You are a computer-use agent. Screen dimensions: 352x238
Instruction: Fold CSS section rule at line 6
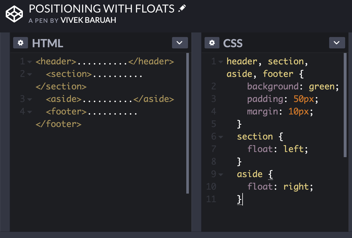click(x=220, y=137)
